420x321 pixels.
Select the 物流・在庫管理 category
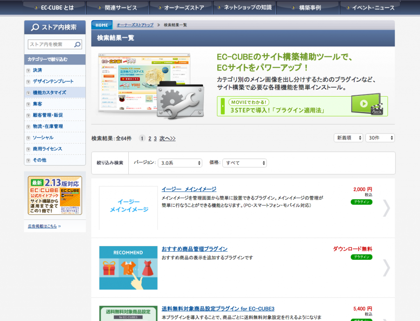click(48, 127)
